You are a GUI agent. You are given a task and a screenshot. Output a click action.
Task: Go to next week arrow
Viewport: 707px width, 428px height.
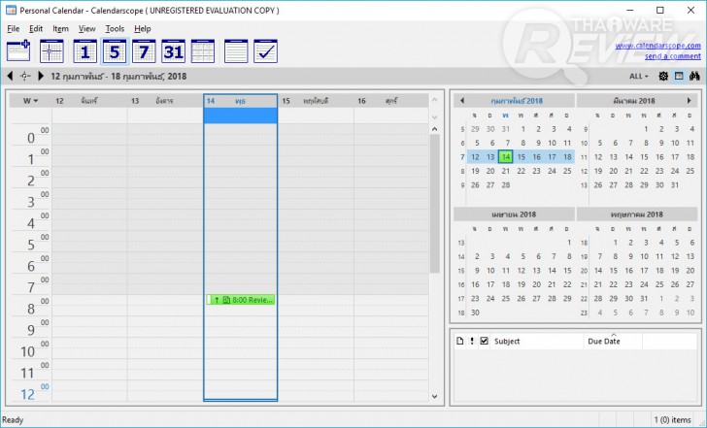click(41, 76)
